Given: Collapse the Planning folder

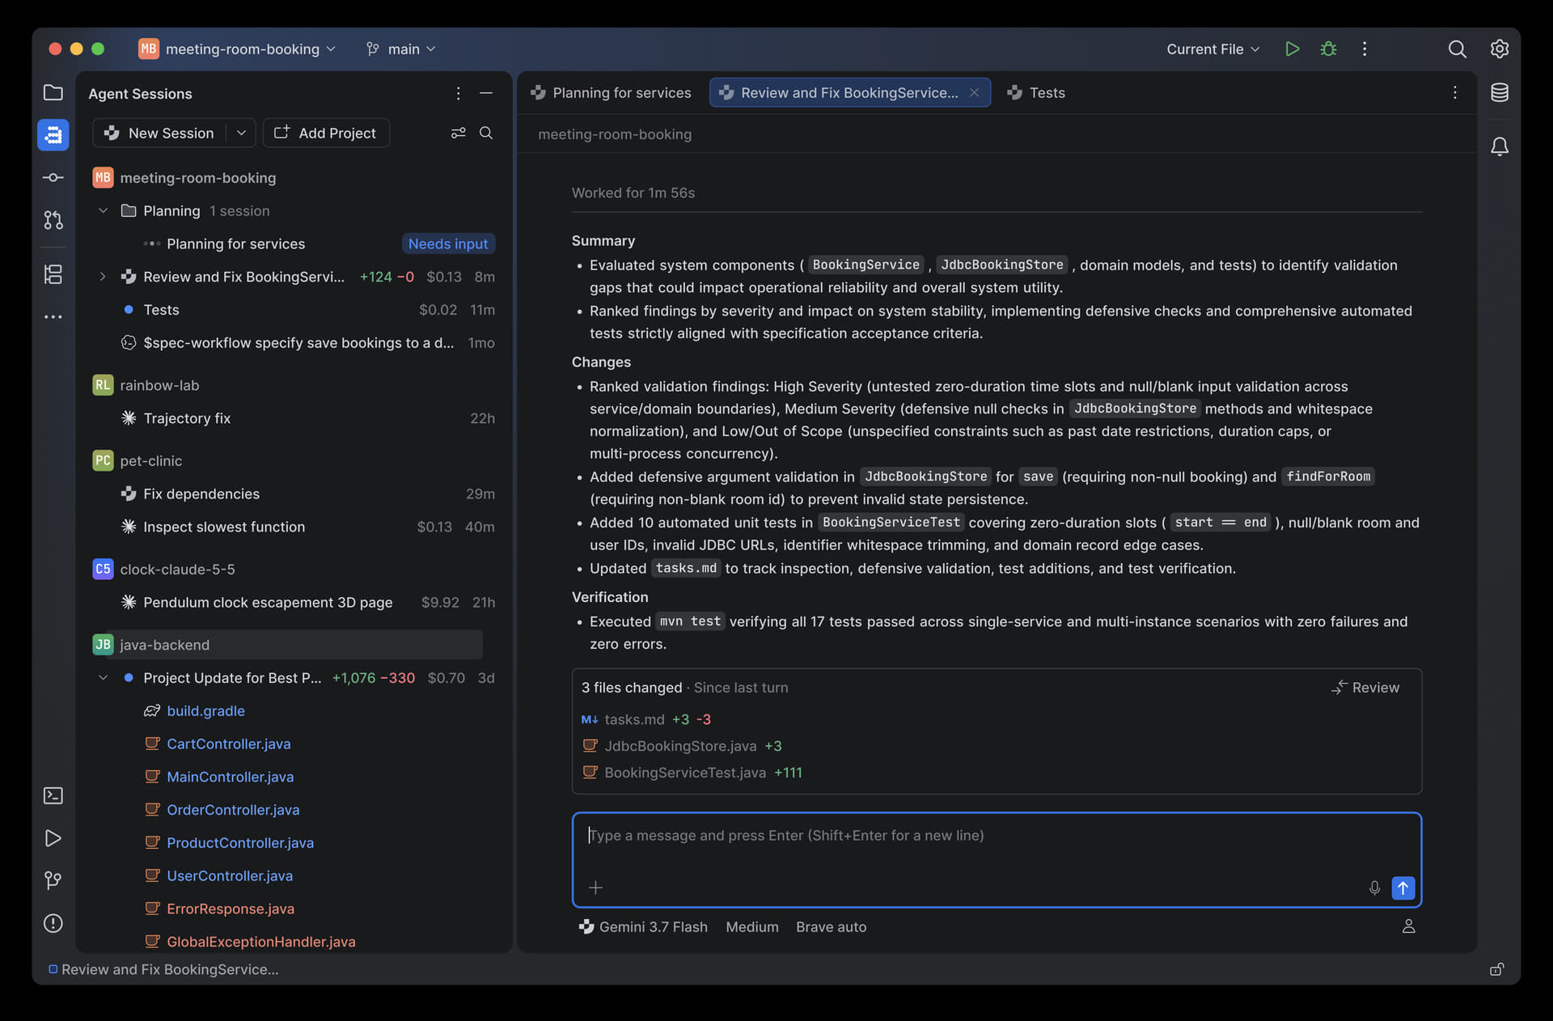Looking at the screenshot, I should click(103, 210).
